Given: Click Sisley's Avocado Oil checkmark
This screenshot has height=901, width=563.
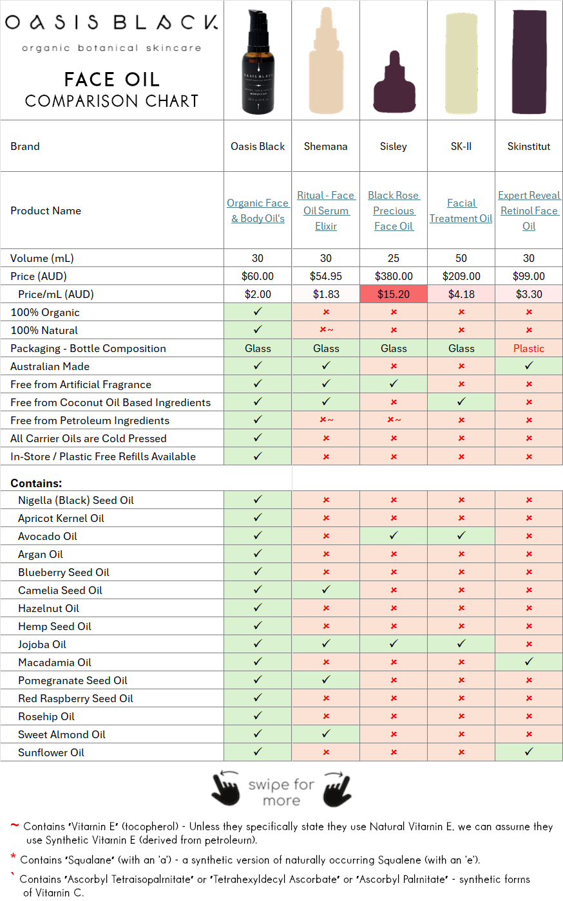Looking at the screenshot, I should pyautogui.click(x=394, y=536).
